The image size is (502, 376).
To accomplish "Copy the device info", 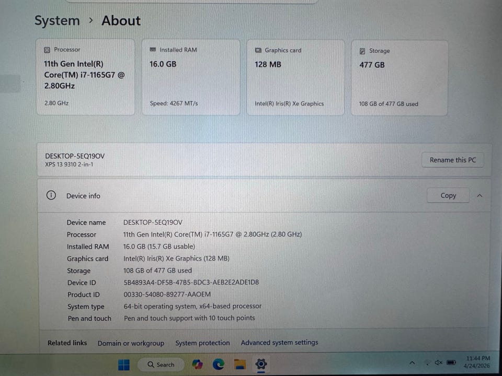I will (x=448, y=195).
